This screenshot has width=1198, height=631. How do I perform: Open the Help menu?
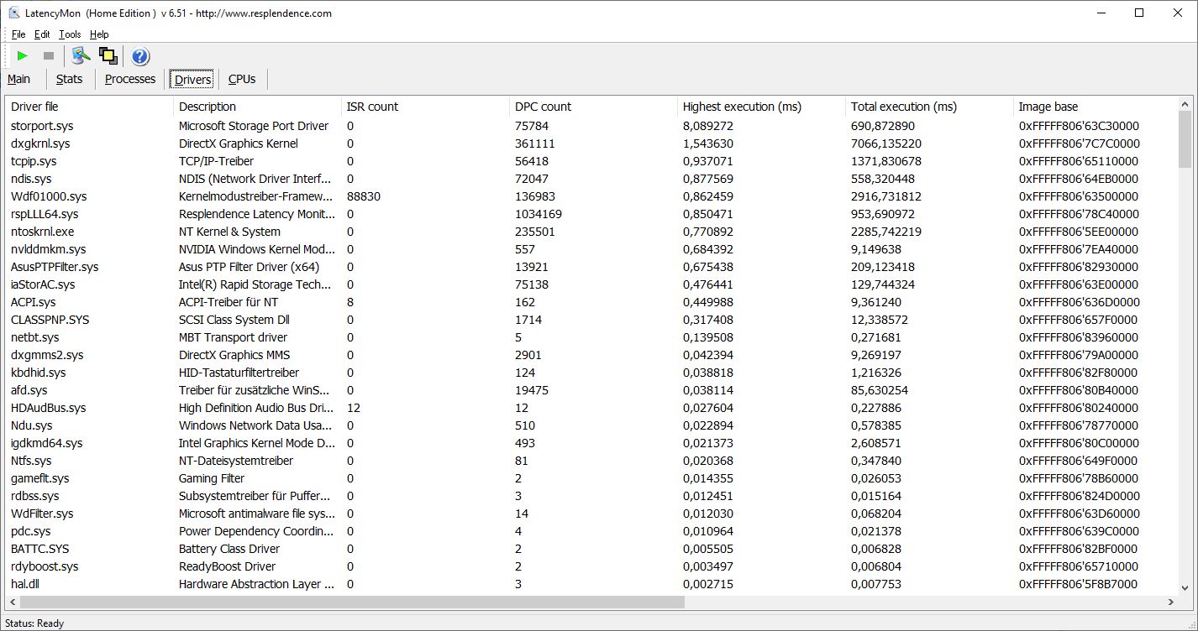(99, 34)
